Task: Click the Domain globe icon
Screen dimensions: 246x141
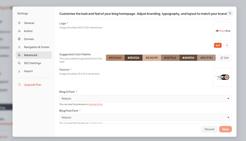Action: click(x=19, y=39)
